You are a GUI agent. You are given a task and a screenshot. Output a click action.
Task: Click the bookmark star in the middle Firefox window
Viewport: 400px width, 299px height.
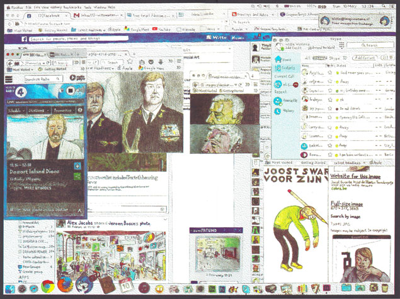tap(130, 62)
